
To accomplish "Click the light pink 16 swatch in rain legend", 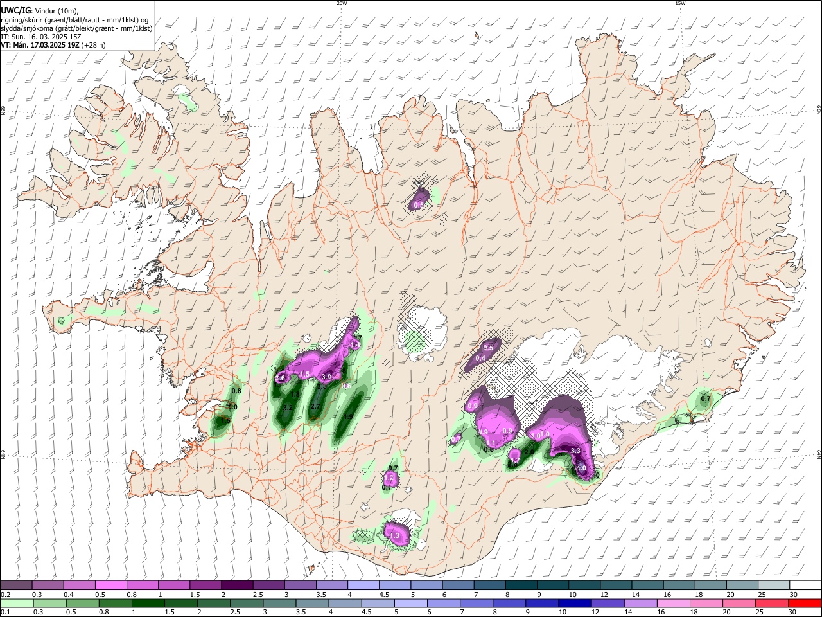I will point(674,603).
